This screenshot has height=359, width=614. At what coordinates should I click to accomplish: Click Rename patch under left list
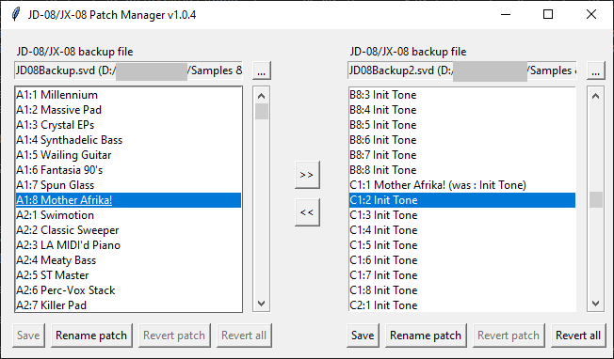[91, 336]
